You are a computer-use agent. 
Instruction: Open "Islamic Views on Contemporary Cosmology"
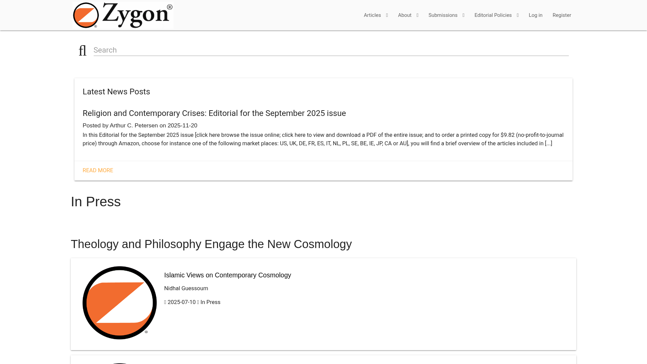point(227,275)
